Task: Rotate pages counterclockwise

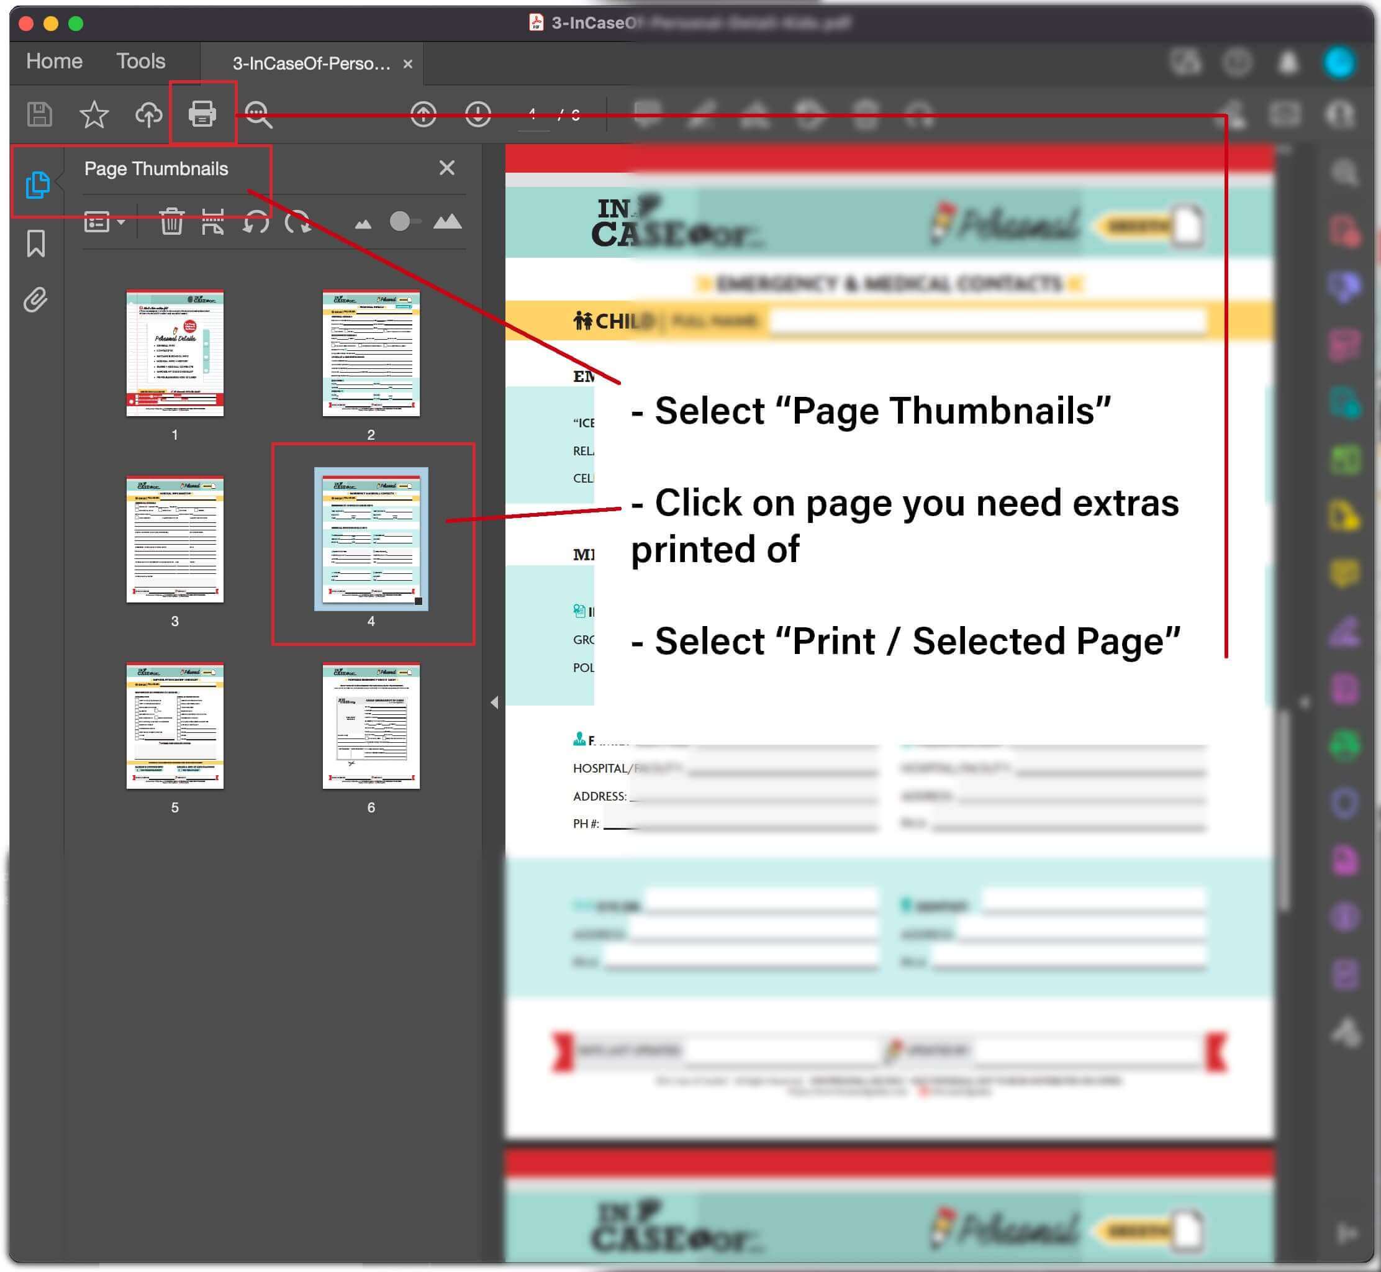Action: (x=255, y=222)
